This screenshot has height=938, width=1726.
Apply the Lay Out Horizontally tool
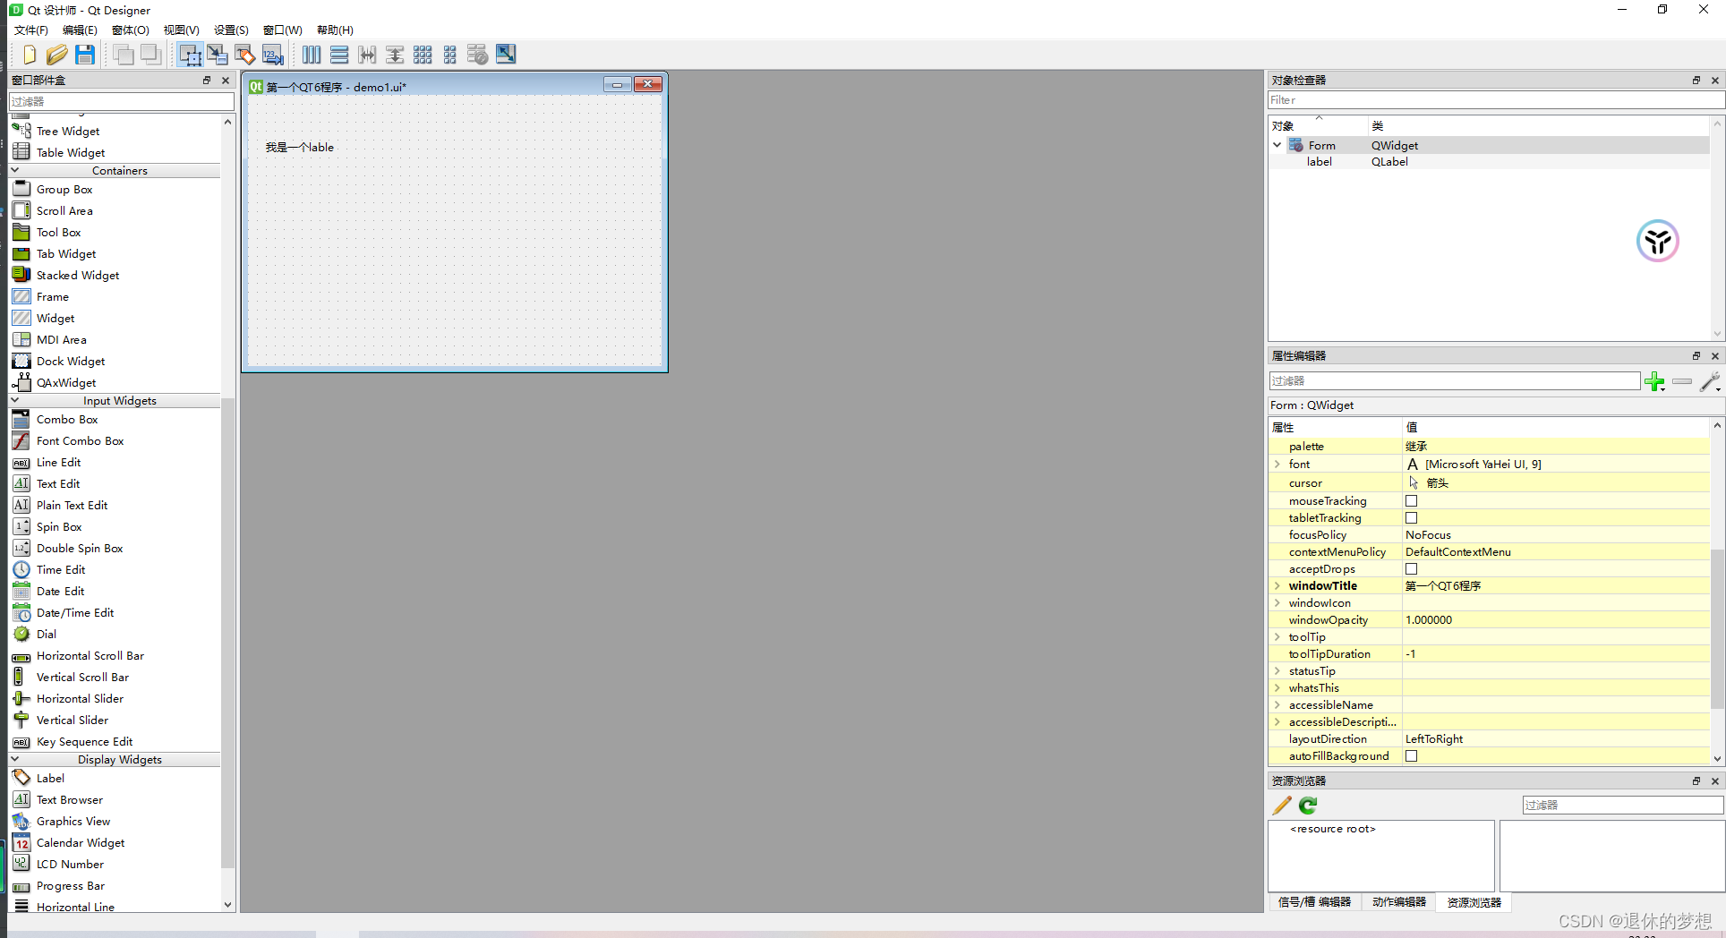pos(311,54)
